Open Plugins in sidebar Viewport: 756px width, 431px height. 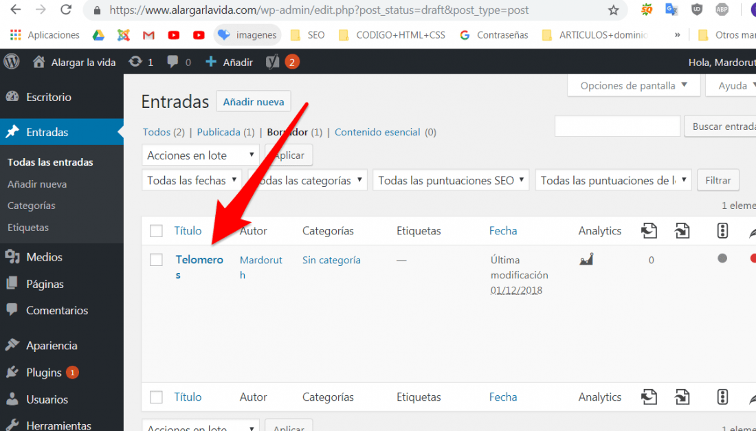[x=62, y=373]
